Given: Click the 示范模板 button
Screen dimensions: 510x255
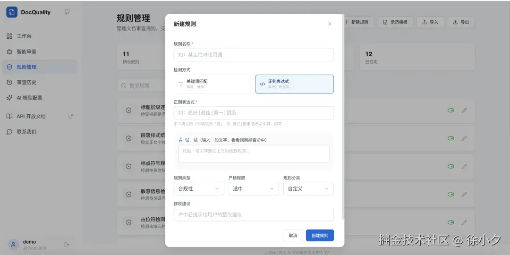Looking at the screenshot, I should (395, 22).
